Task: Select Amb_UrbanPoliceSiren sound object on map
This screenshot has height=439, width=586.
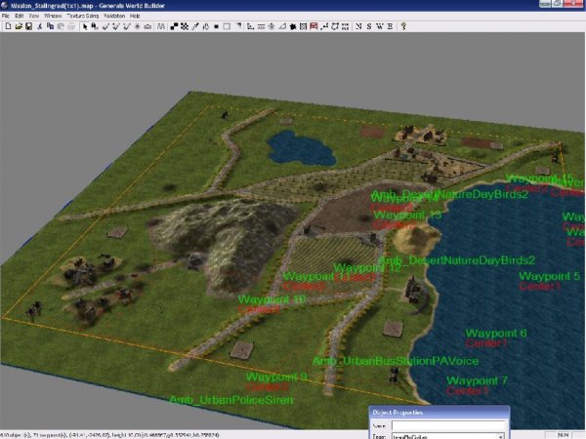Action: pyautogui.click(x=230, y=400)
